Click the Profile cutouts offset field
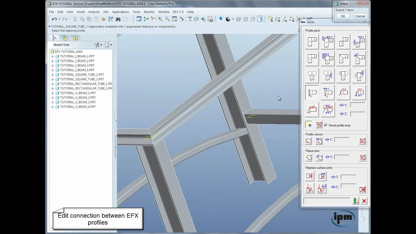 pos(342,139)
